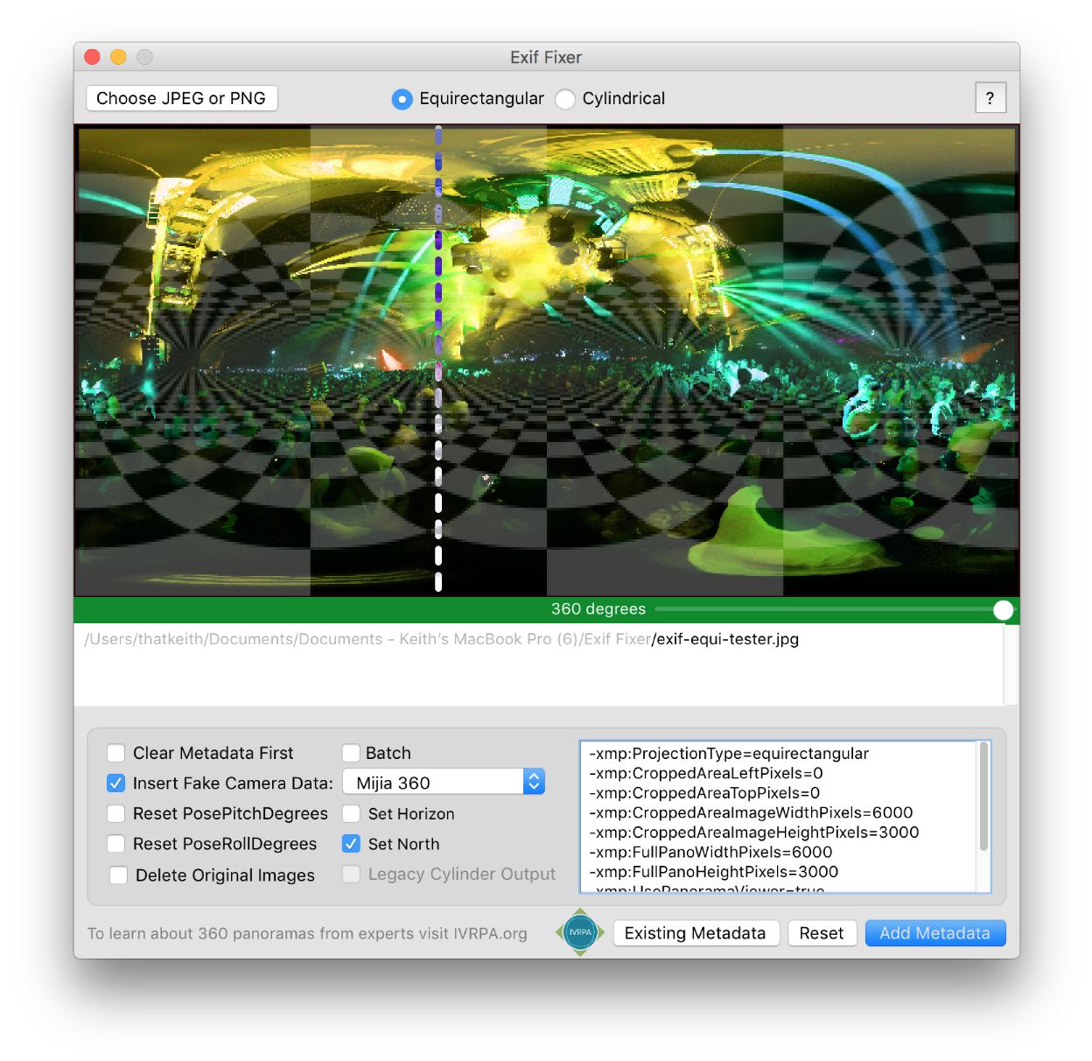Disable Set North
This screenshot has height=1061, width=1092.
point(351,843)
